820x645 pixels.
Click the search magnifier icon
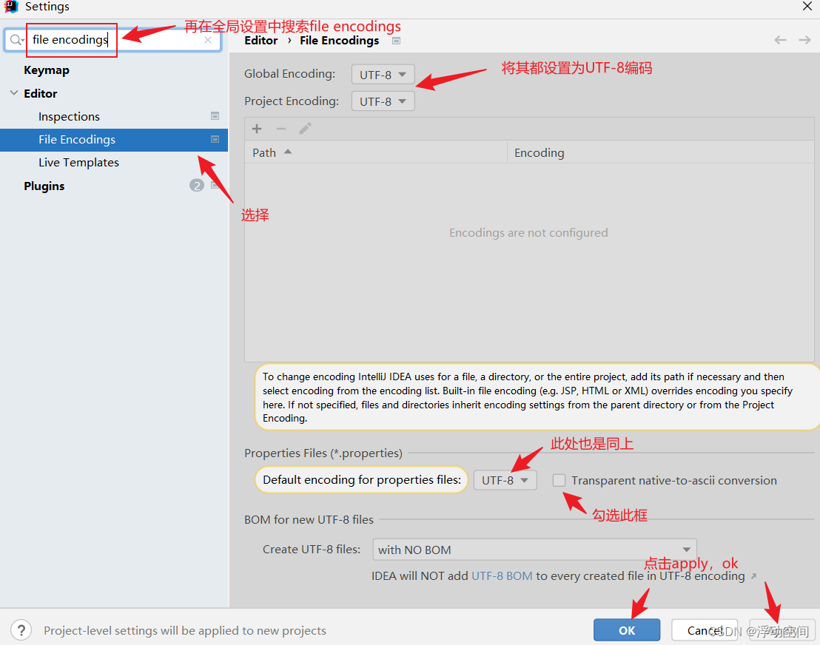pyautogui.click(x=17, y=40)
